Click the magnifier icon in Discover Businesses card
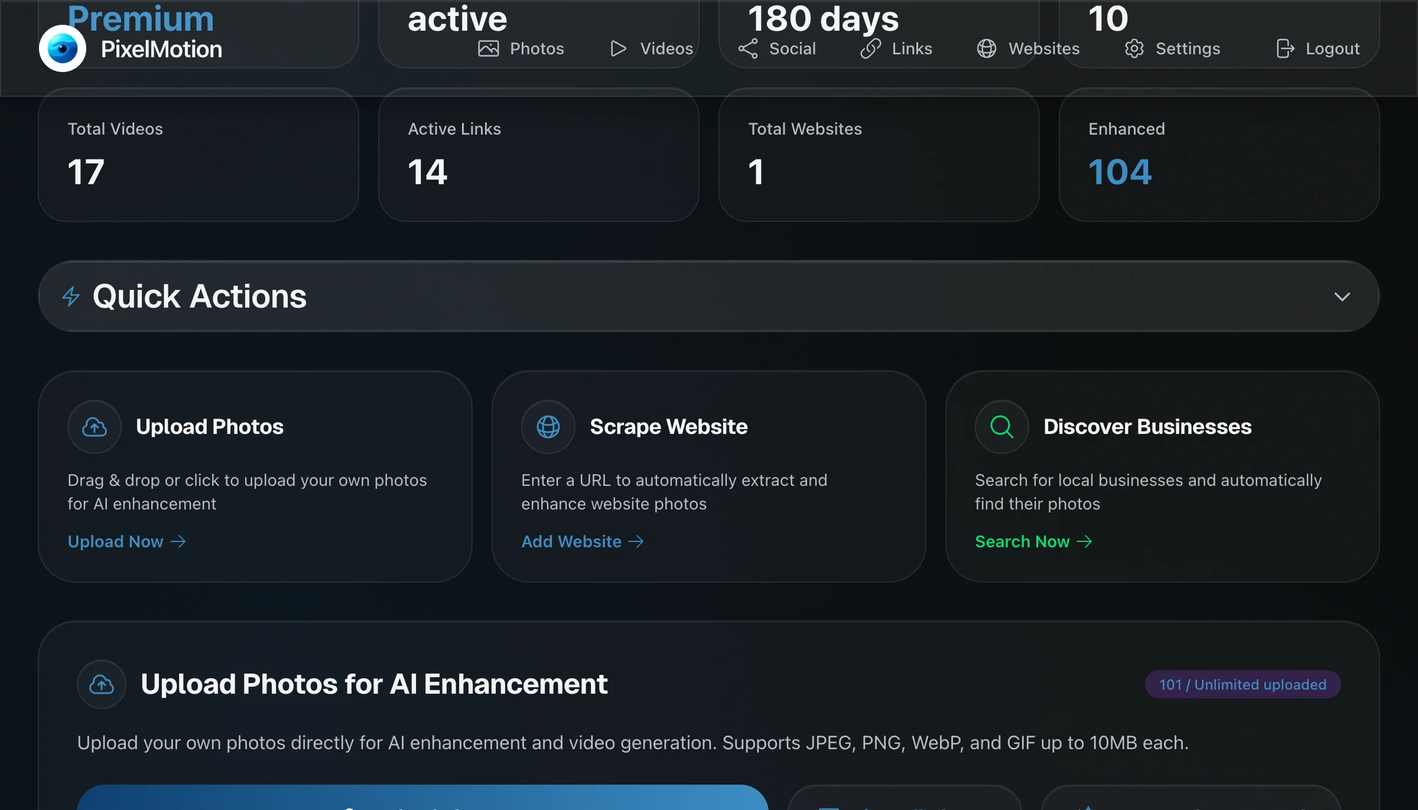The image size is (1418, 810). click(x=1002, y=427)
